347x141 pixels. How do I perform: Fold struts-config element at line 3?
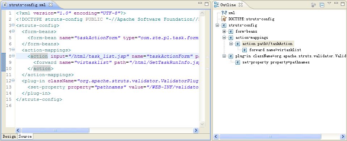point(13,25)
